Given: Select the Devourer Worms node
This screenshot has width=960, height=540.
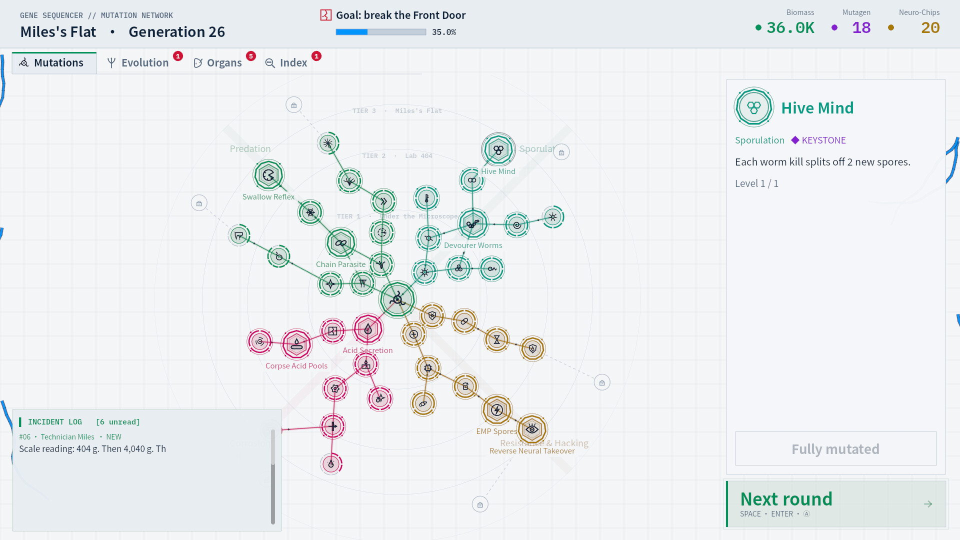Looking at the screenshot, I should click(473, 223).
